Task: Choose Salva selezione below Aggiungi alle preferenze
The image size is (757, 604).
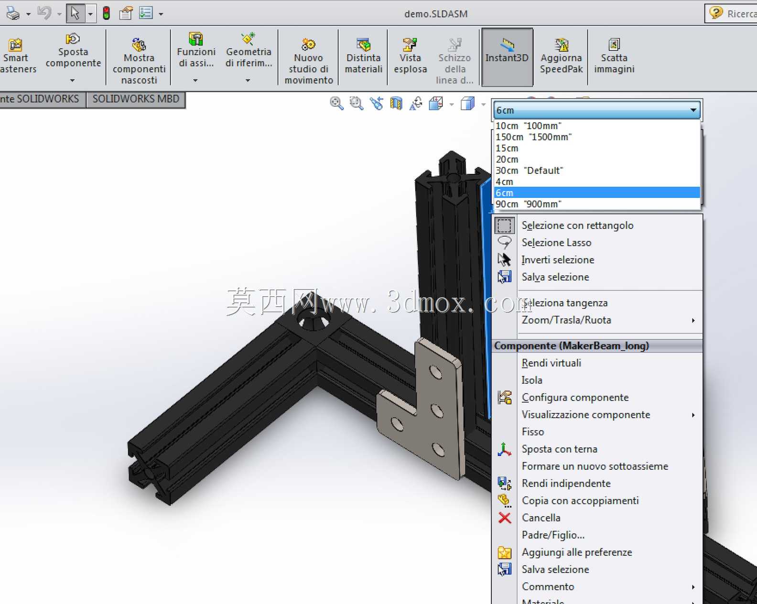Action: (555, 570)
